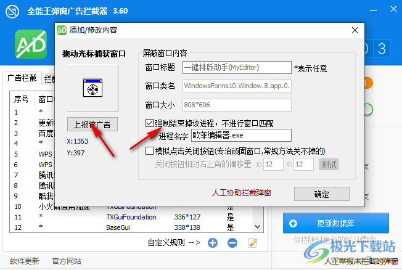Click the 确定 button

click(321, 194)
